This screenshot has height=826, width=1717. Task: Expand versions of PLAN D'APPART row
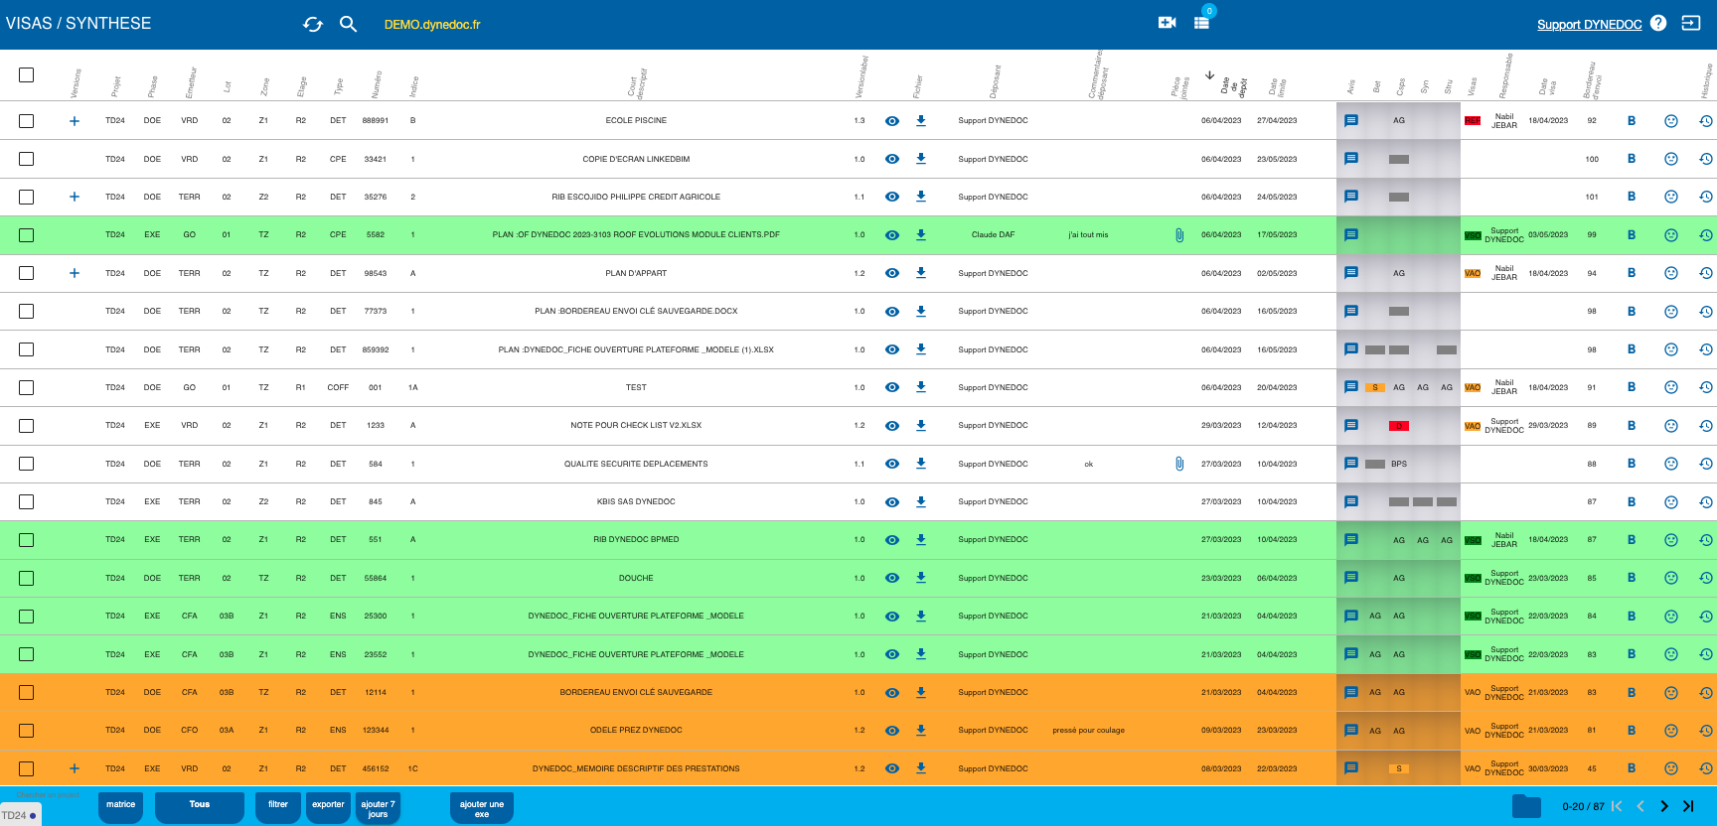pyautogui.click(x=75, y=273)
